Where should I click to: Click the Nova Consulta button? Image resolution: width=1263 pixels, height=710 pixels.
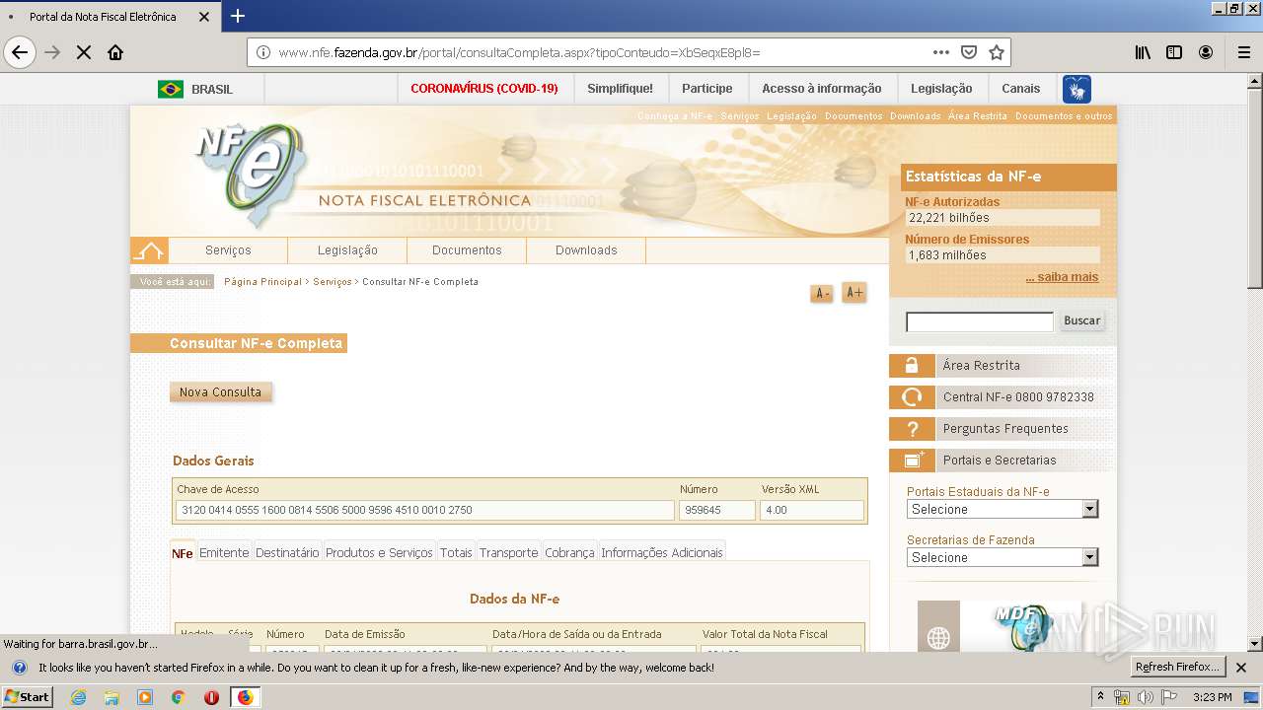click(220, 391)
